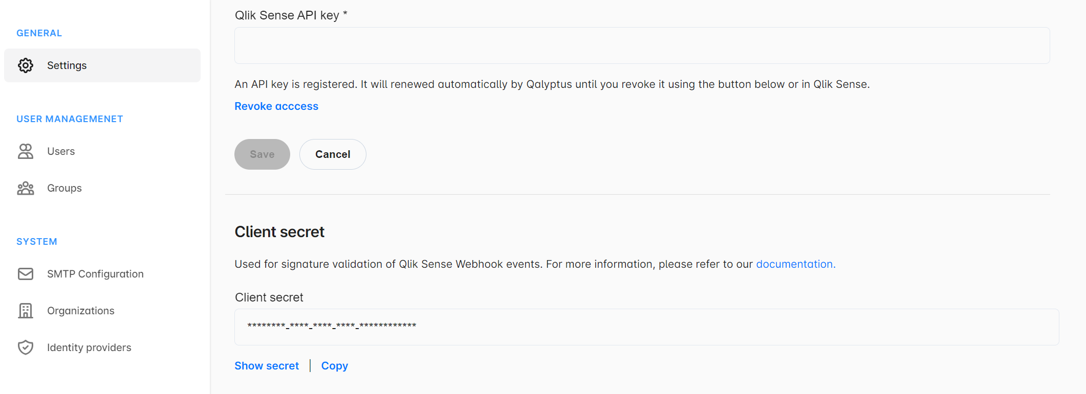Click the Settings gear icon
The width and height of the screenshot is (1086, 394).
click(25, 65)
